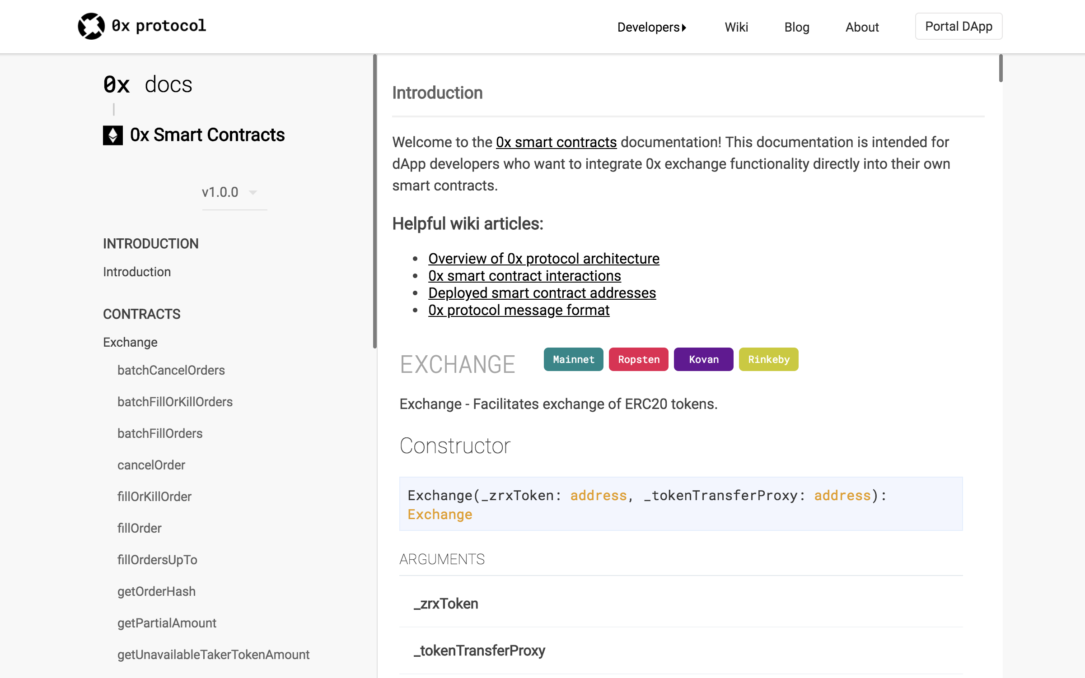
Task: Select the Kovan network badge
Action: [703, 359]
